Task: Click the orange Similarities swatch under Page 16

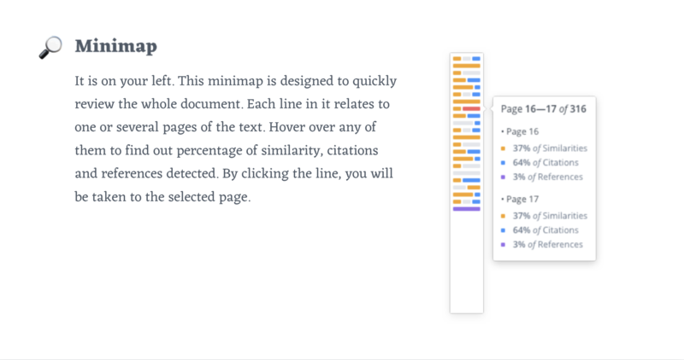Action: point(503,148)
